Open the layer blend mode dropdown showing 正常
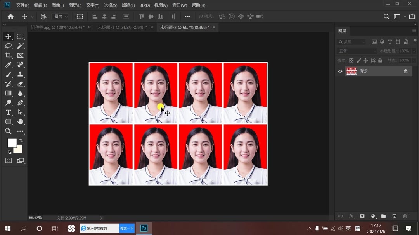 coord(357,51)
